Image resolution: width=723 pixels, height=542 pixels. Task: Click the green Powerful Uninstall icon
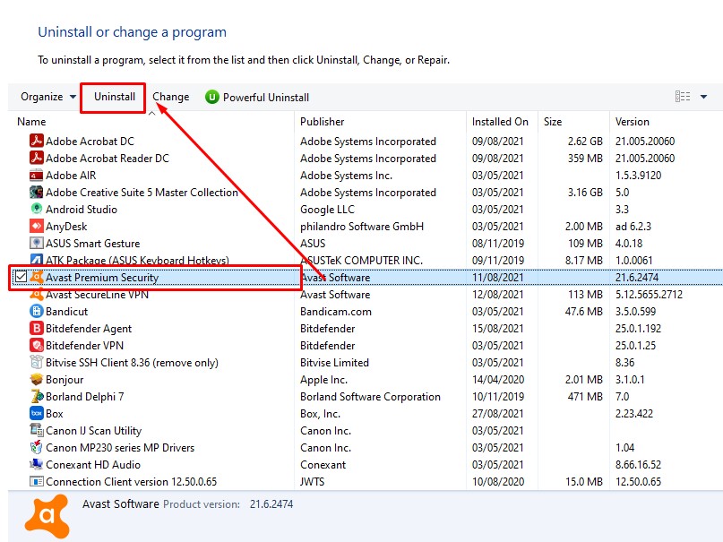[211, 97]
